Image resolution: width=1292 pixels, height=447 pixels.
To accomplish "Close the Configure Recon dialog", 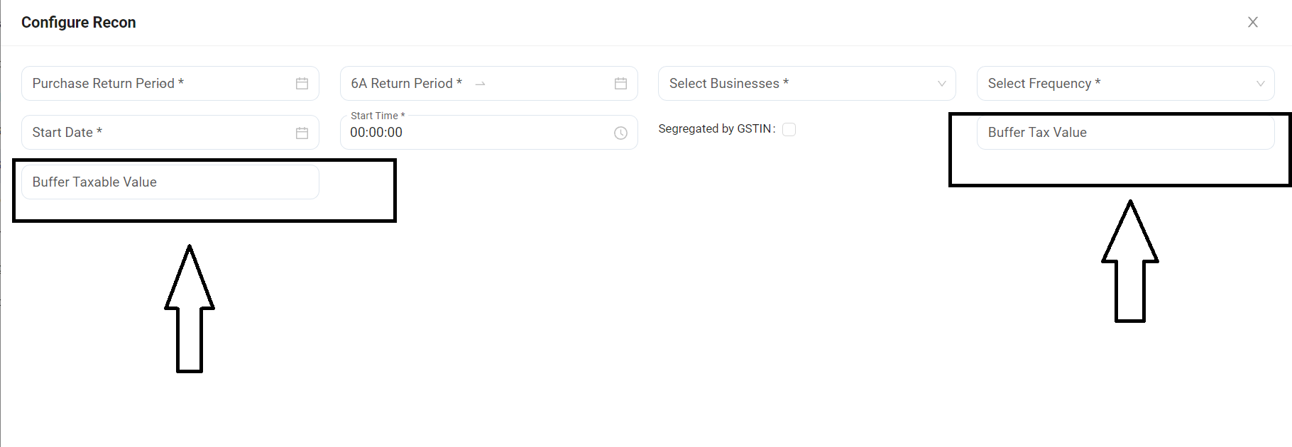I will coord(1252,22).
